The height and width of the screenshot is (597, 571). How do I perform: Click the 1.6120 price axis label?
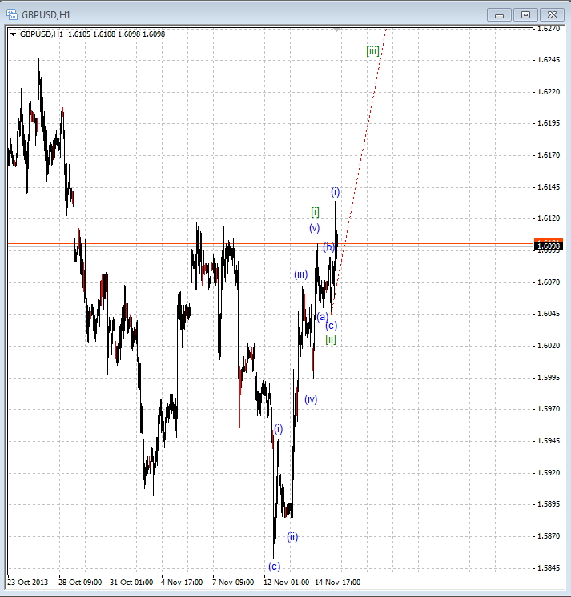[x=549, y=218]
